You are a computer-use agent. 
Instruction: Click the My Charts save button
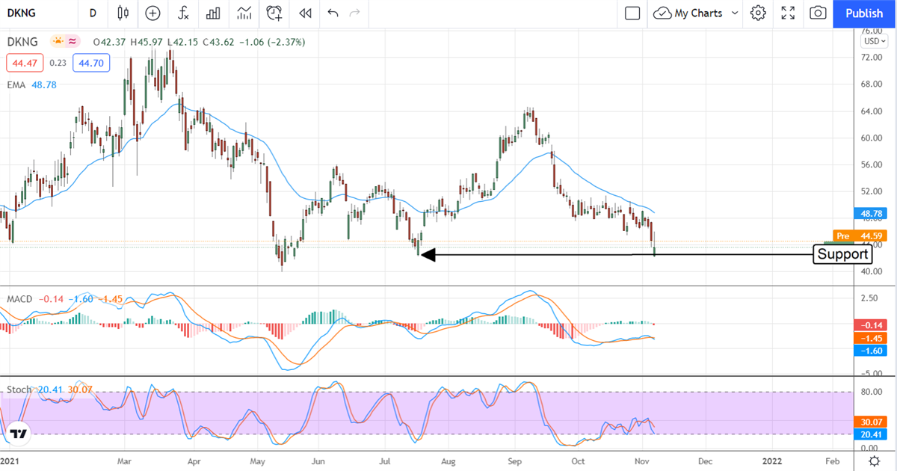688,13
